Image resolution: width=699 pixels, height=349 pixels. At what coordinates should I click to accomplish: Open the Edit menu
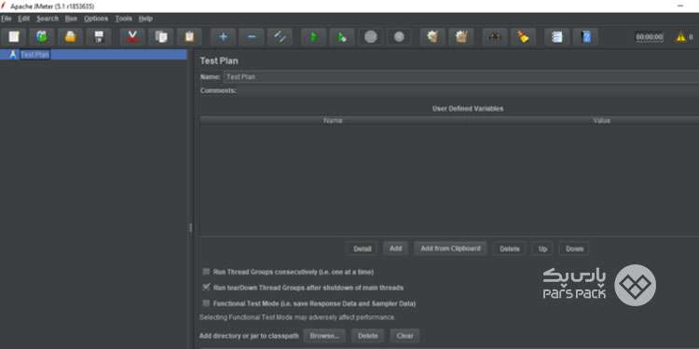point(23,19)
